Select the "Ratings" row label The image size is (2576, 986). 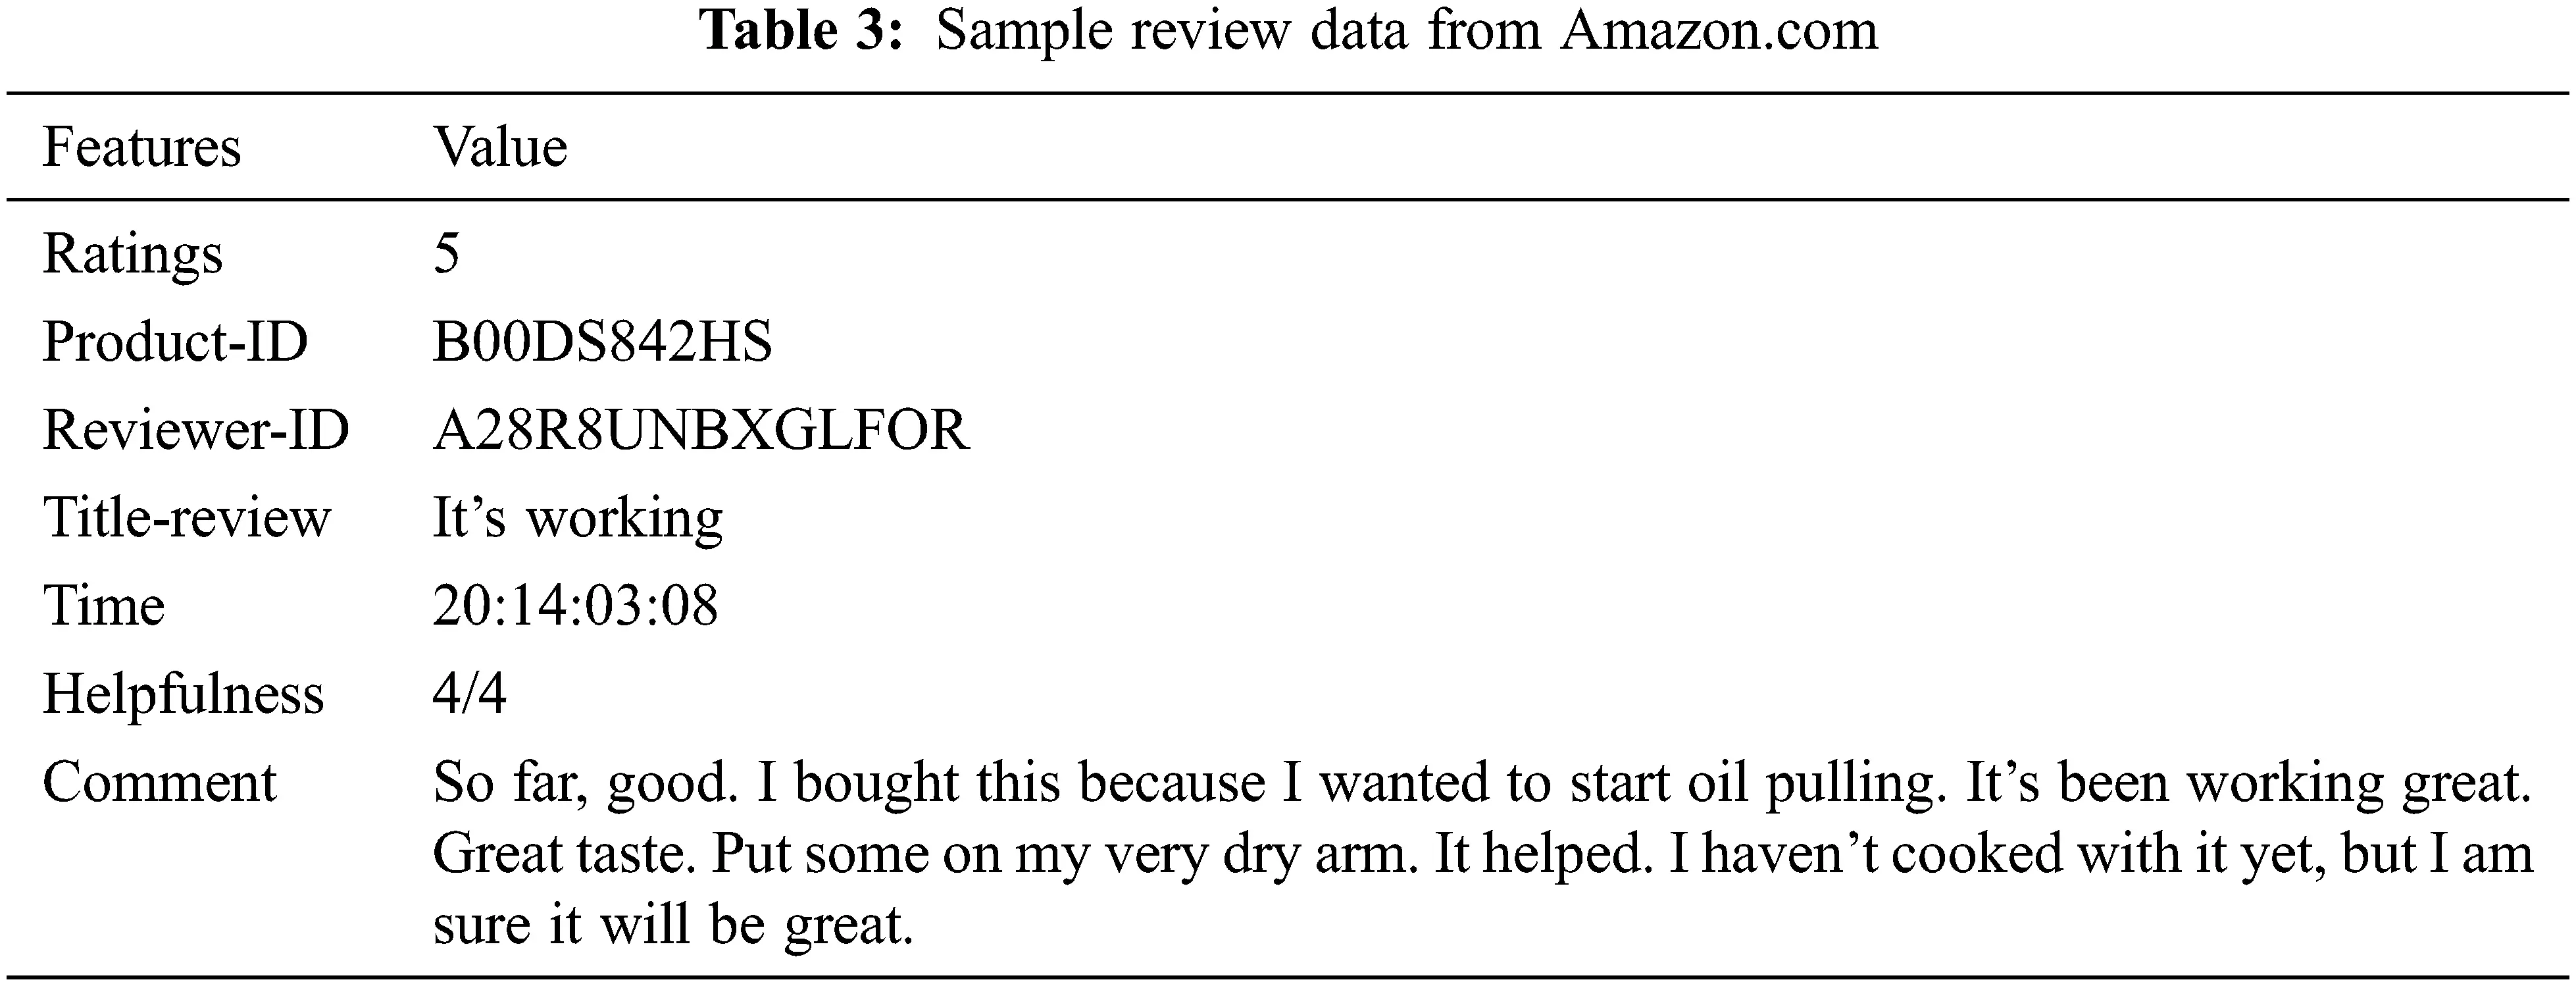pos(132,254)
